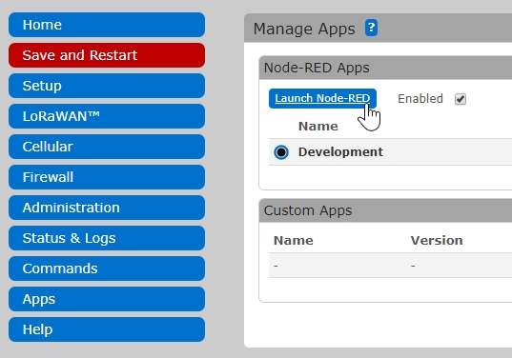Open the Apps menu item
512x358 pixels.
pyautogui.click(x=107, y=299)
